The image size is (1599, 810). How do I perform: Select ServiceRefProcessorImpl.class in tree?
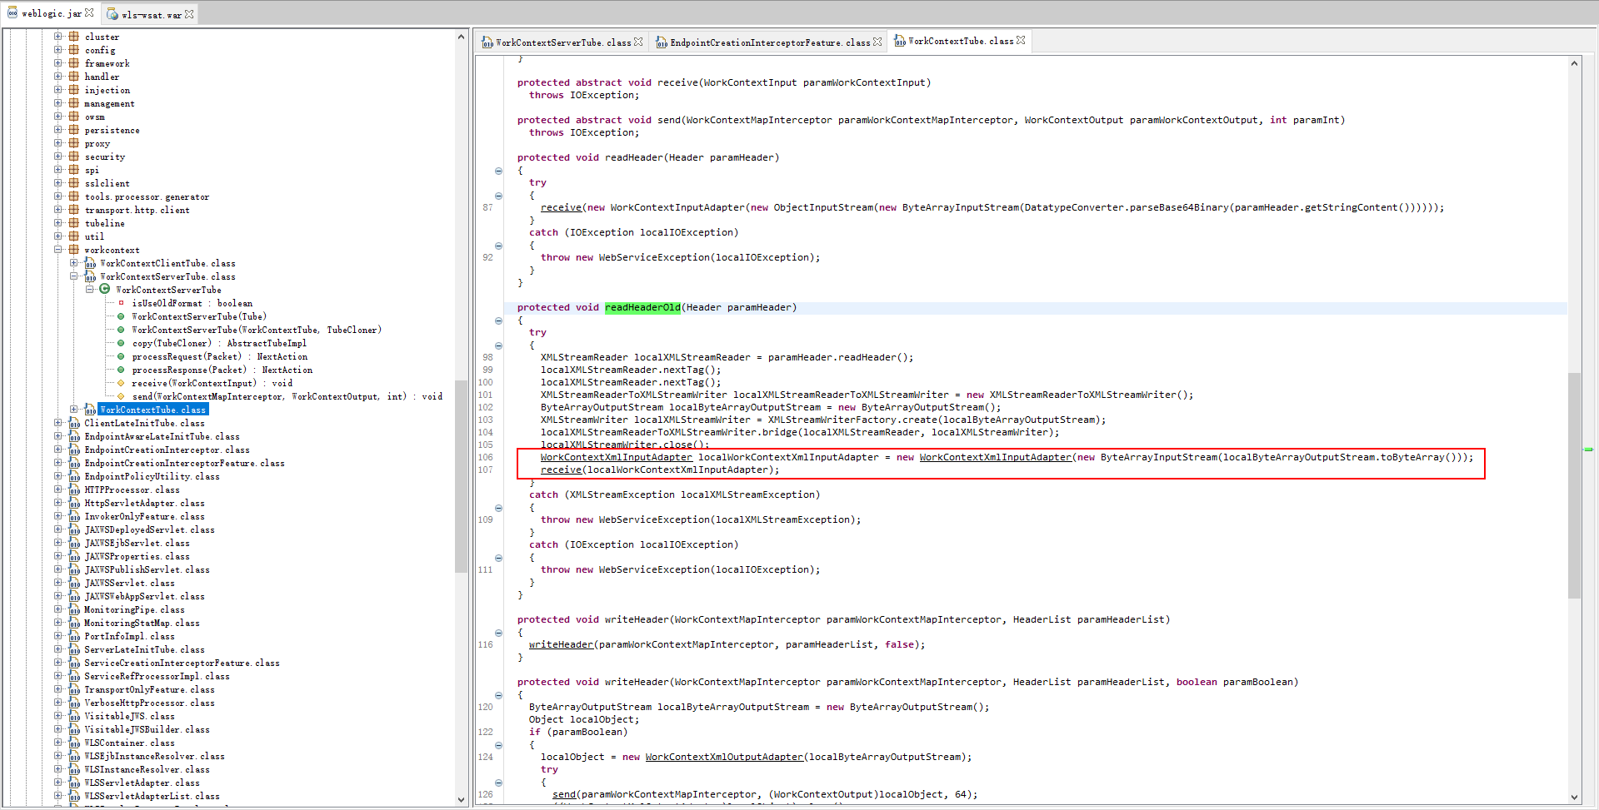(157, 676)
